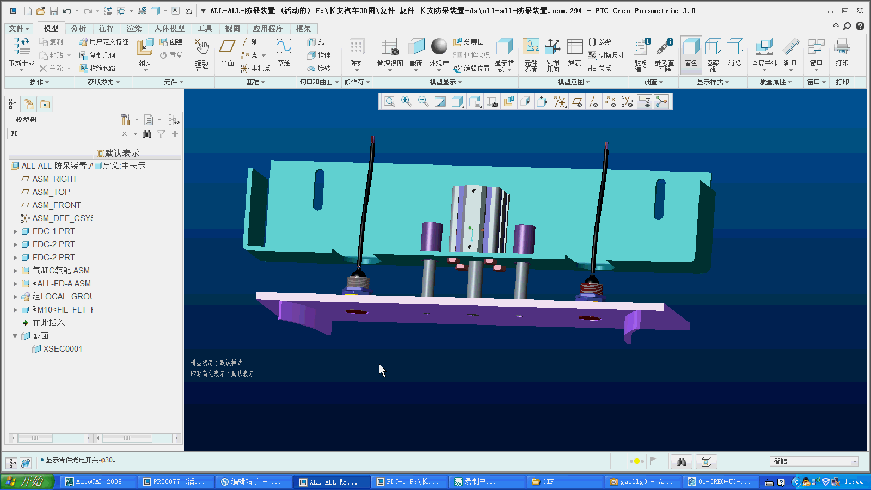871x490 pixels.
Task: Click the 打印 print button
Action: [x=842, y=53]
